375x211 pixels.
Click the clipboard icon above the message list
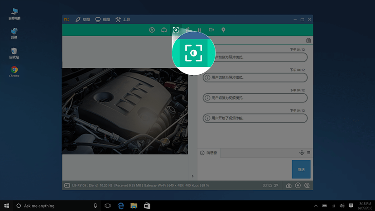point(308,40)
